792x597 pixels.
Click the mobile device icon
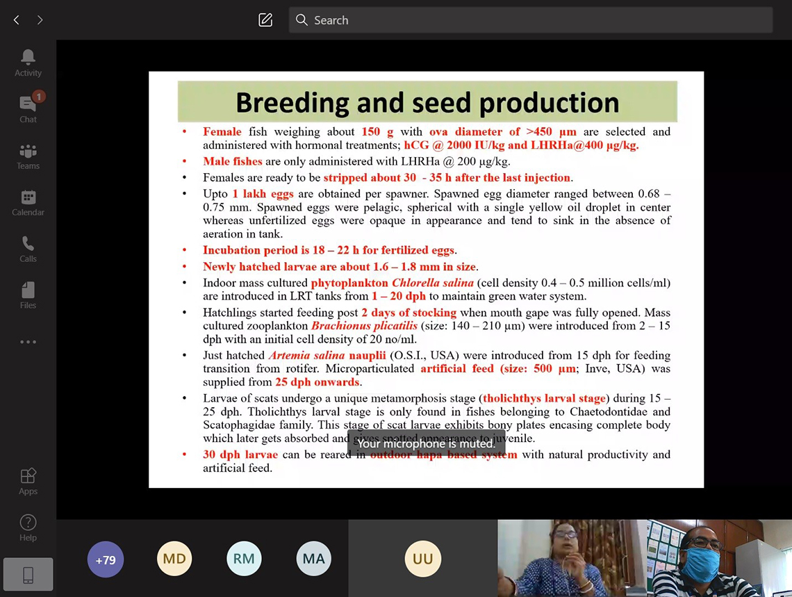[28, 574]
